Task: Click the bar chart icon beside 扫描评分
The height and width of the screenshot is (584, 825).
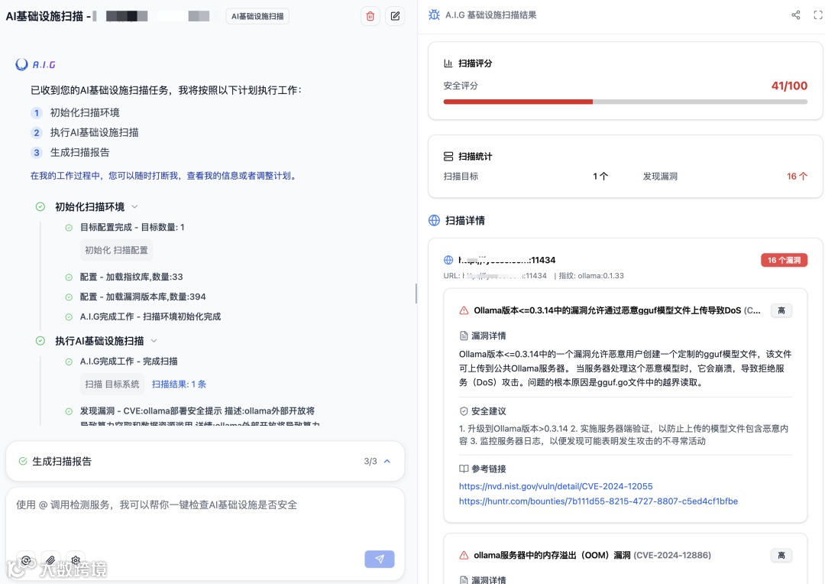Action: (x=448, y=63)
